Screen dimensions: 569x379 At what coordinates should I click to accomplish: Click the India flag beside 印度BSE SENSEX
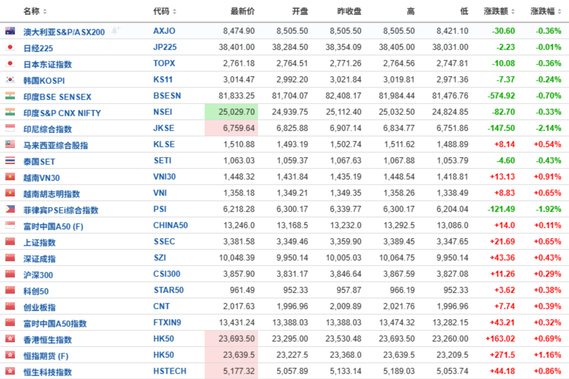pos(10,96)
